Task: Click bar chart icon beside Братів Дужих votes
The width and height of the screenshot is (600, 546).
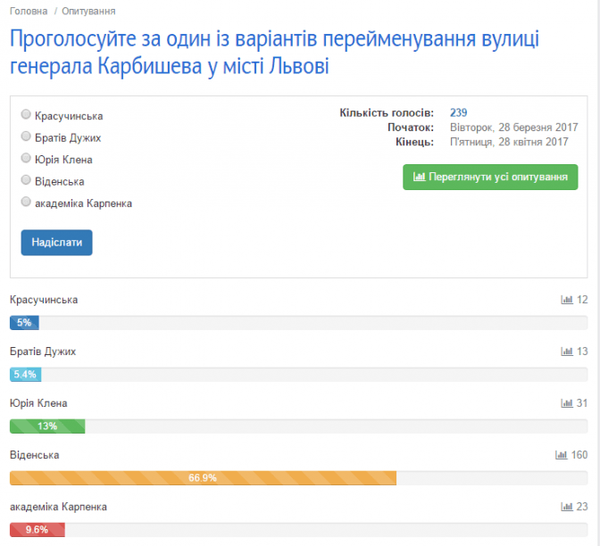Action: click(x=566, y=352)
